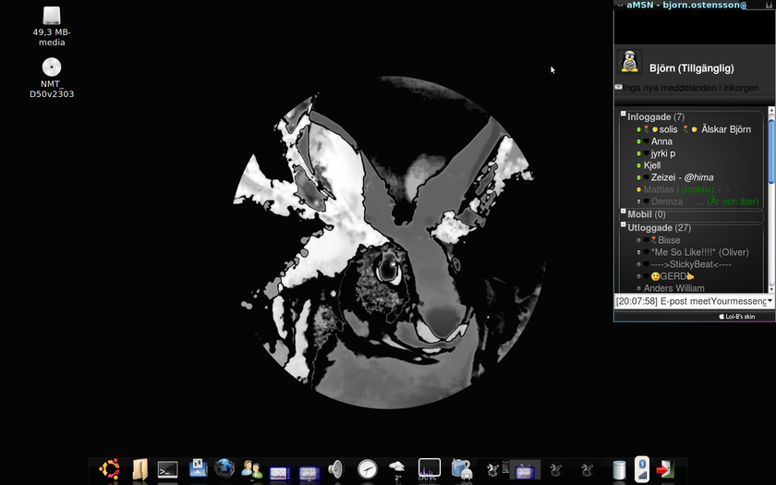Open the CPU monitor applet in dock
The height and width of the screenshot is (485, 776).
[429, 469]
